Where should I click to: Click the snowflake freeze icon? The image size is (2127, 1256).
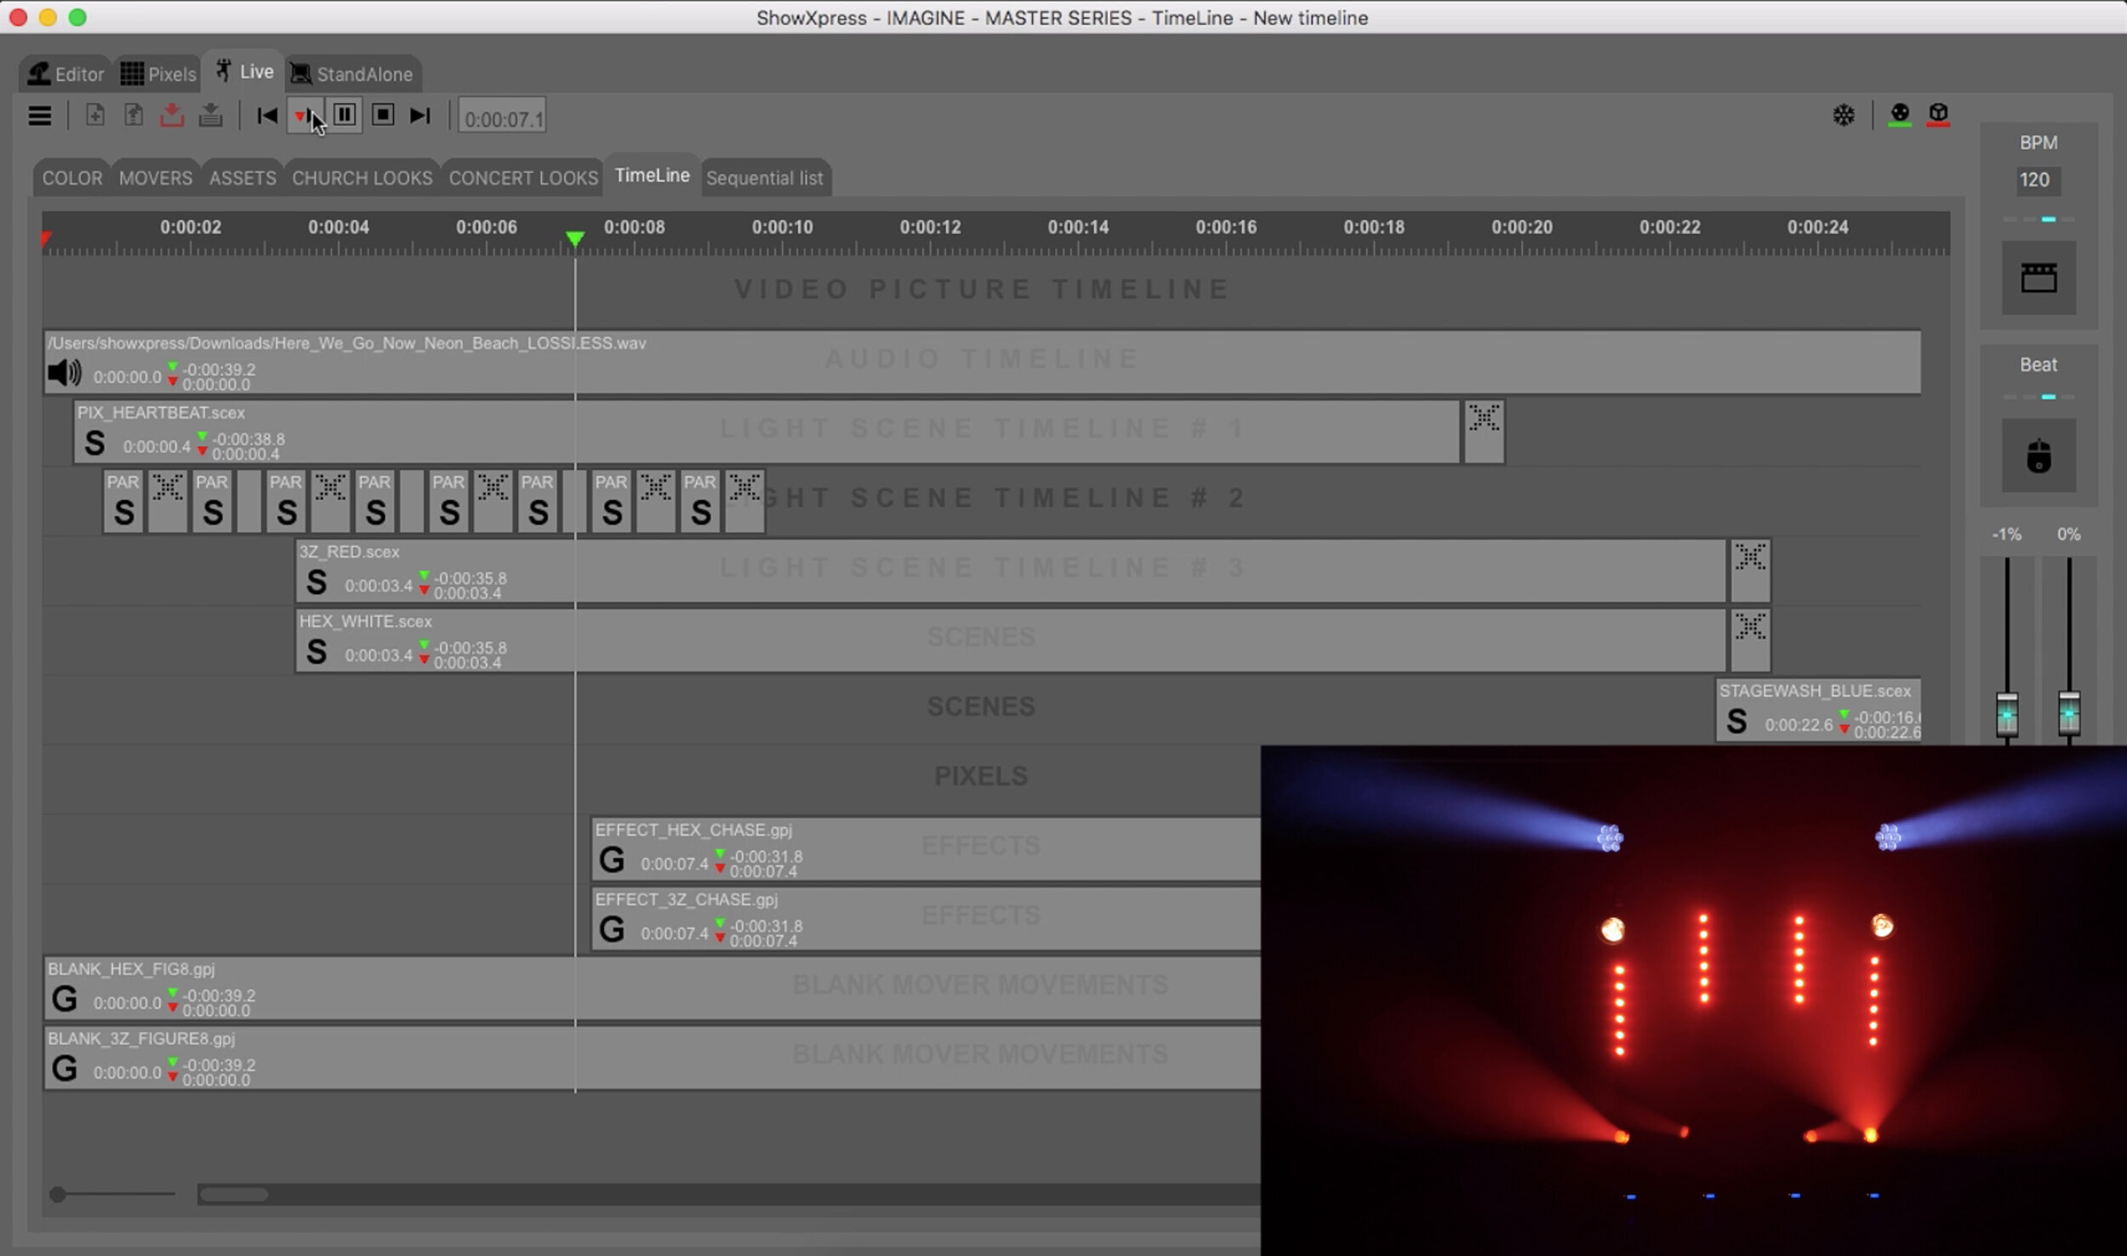pyautogui.click(x=1844, y=115)
